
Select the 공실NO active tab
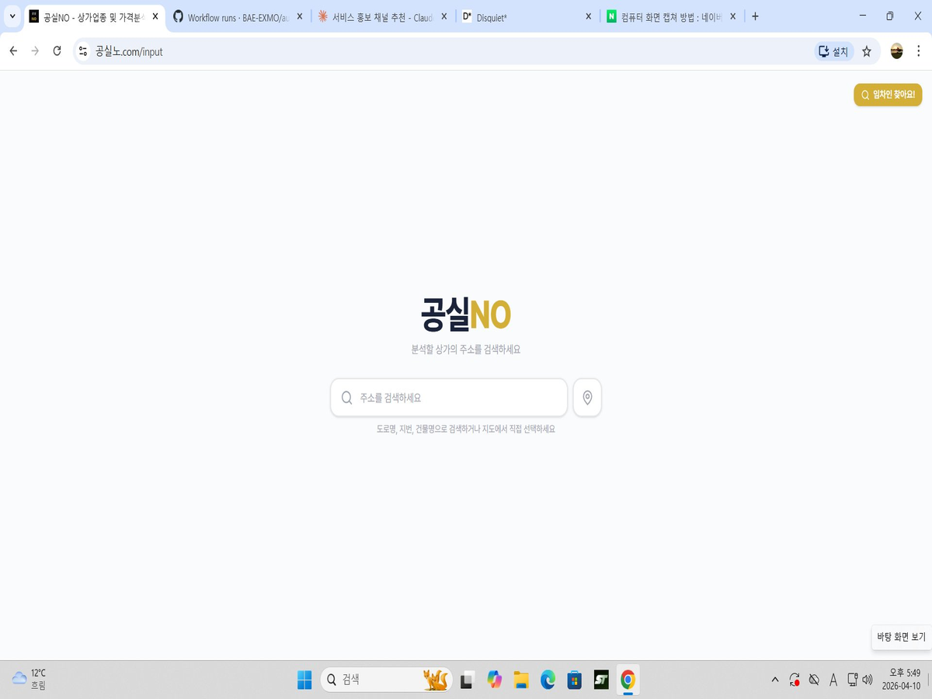[x=93, y=16]
